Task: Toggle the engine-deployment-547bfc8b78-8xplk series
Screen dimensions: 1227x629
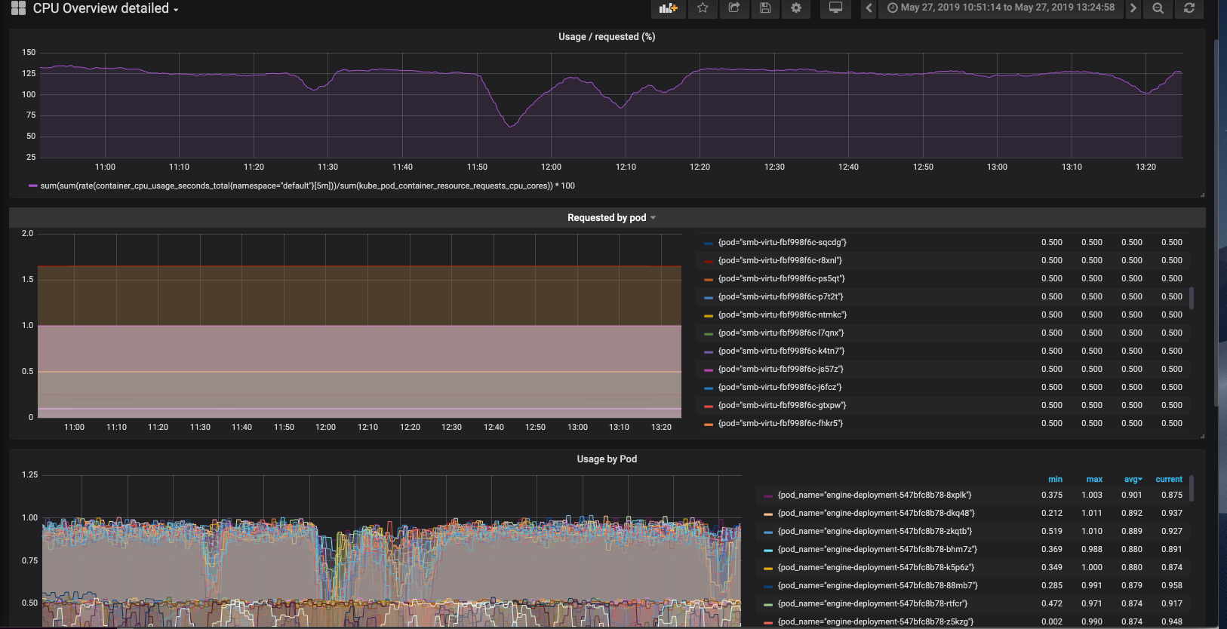Action: [x=874, y=496]
